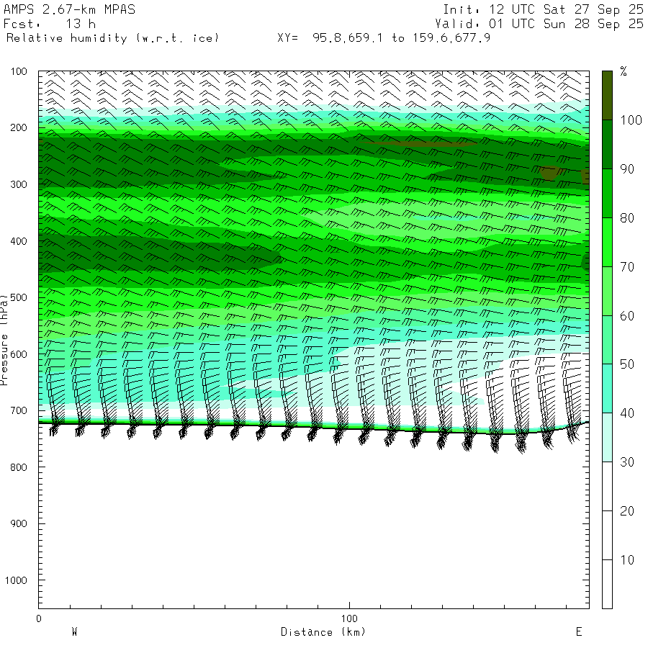Click the 'Valid: 01 UTC Sun 28 Sep 25' text
This screenshot has width=648, height=648.
[539, 24]
